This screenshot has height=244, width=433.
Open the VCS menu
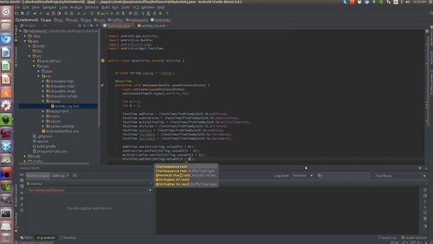(x=135, y=7)
